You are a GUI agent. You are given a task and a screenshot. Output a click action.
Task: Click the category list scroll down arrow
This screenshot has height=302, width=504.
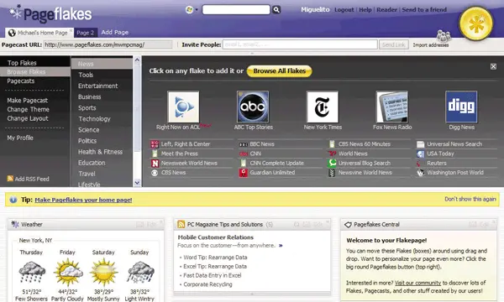137,183
